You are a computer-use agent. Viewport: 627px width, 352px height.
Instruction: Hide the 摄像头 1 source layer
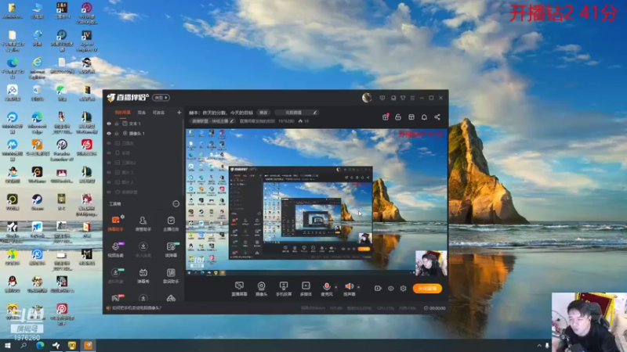click(x=109, y=133)
